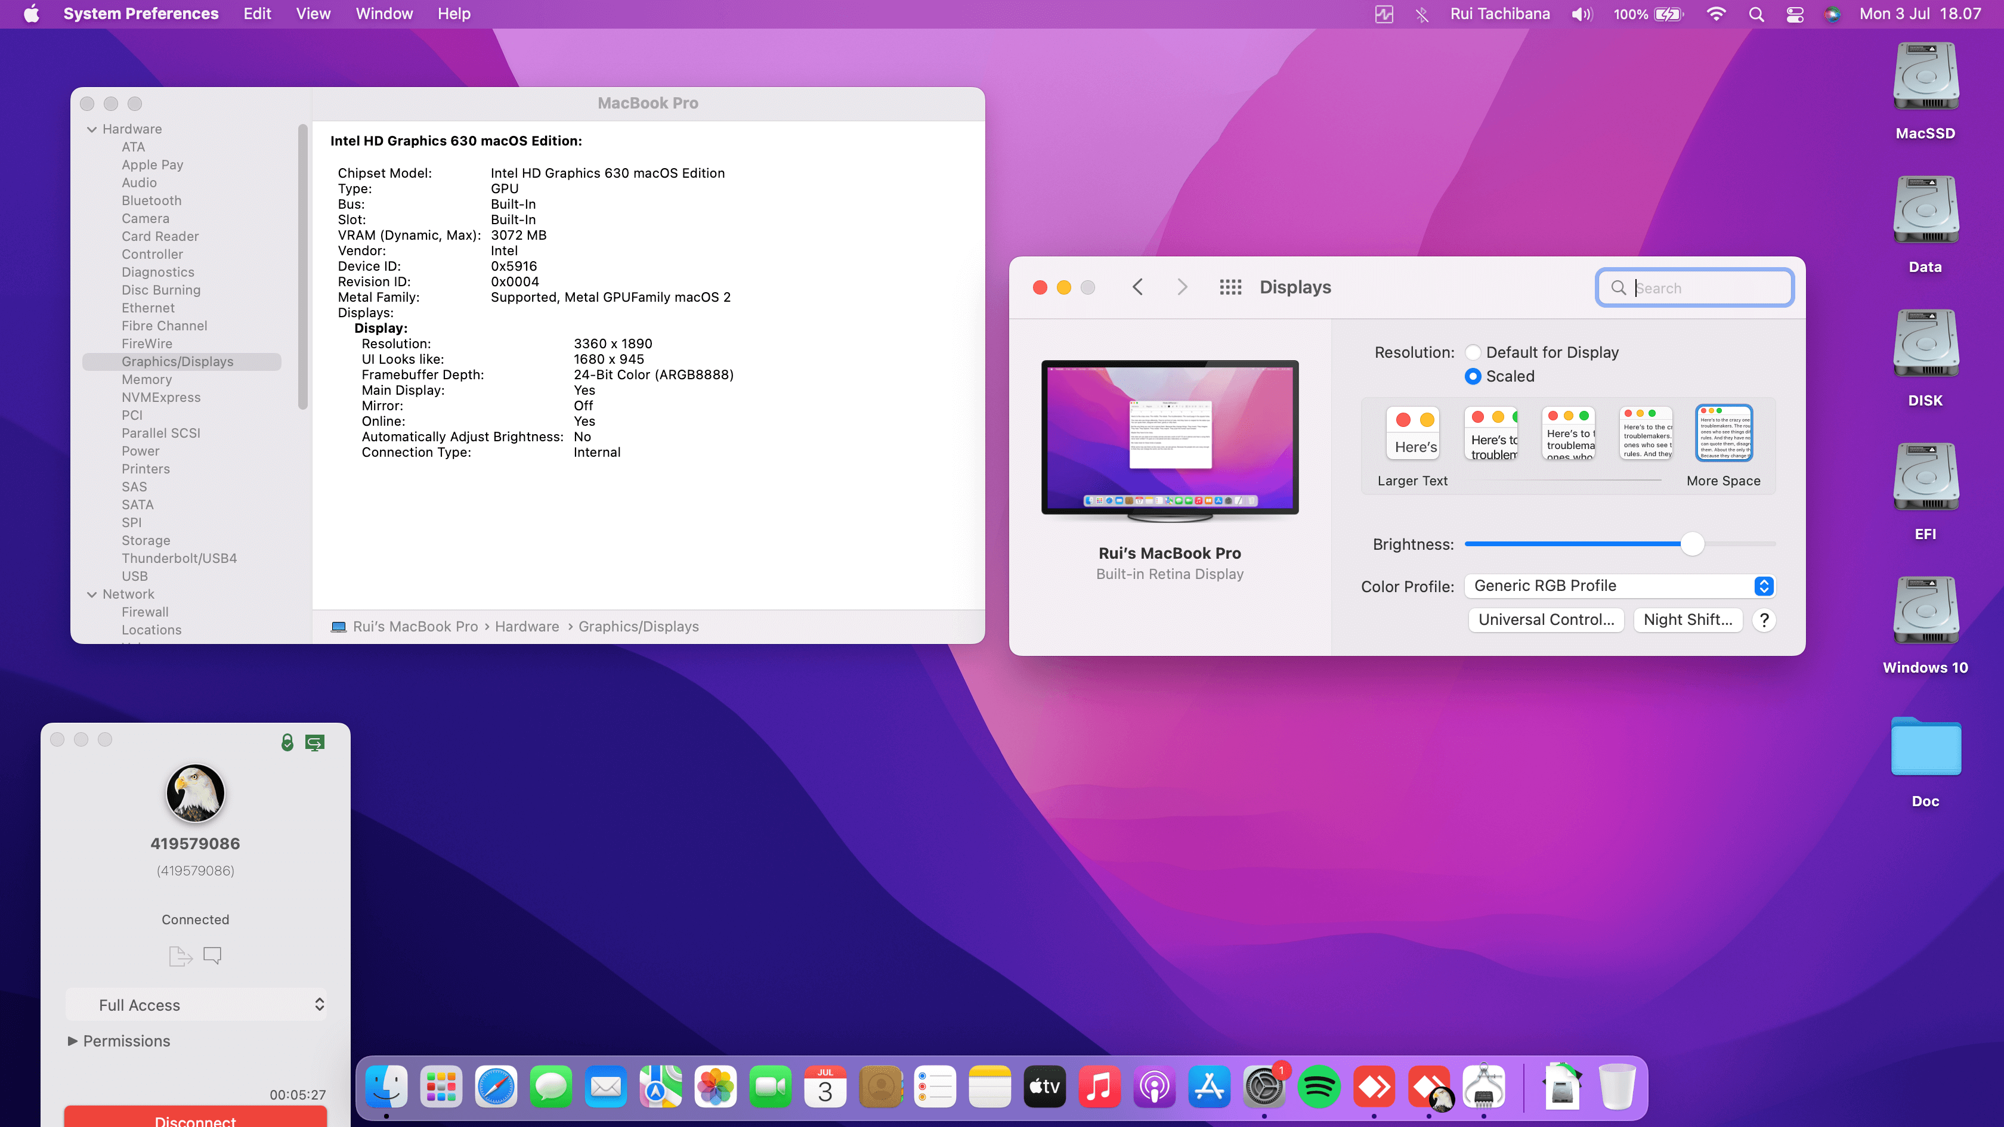
Task: Open FaceTime from the Dock
Action: [770, 1086]
